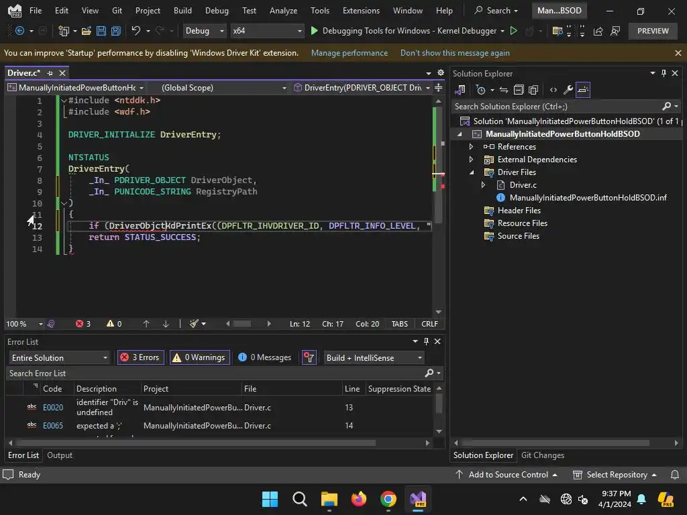This screenshot has width=687, height=515.
Task: Start without debugging via the outlined play icon
Action: click(514, 31)
